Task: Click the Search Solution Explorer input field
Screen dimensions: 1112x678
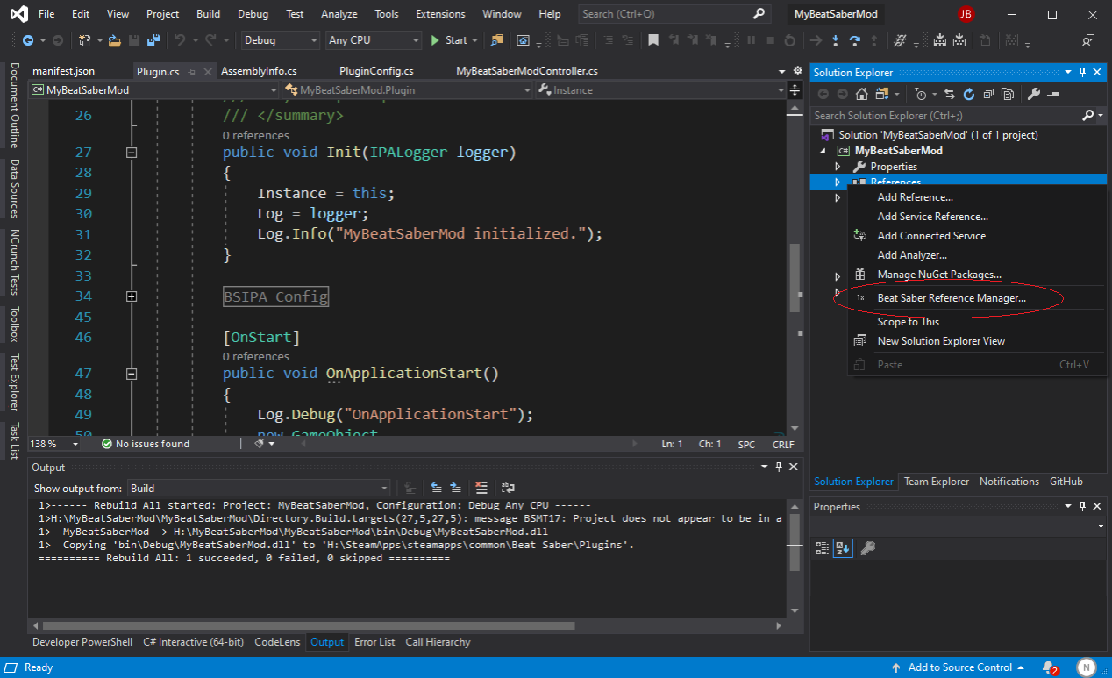Action: 945,116
